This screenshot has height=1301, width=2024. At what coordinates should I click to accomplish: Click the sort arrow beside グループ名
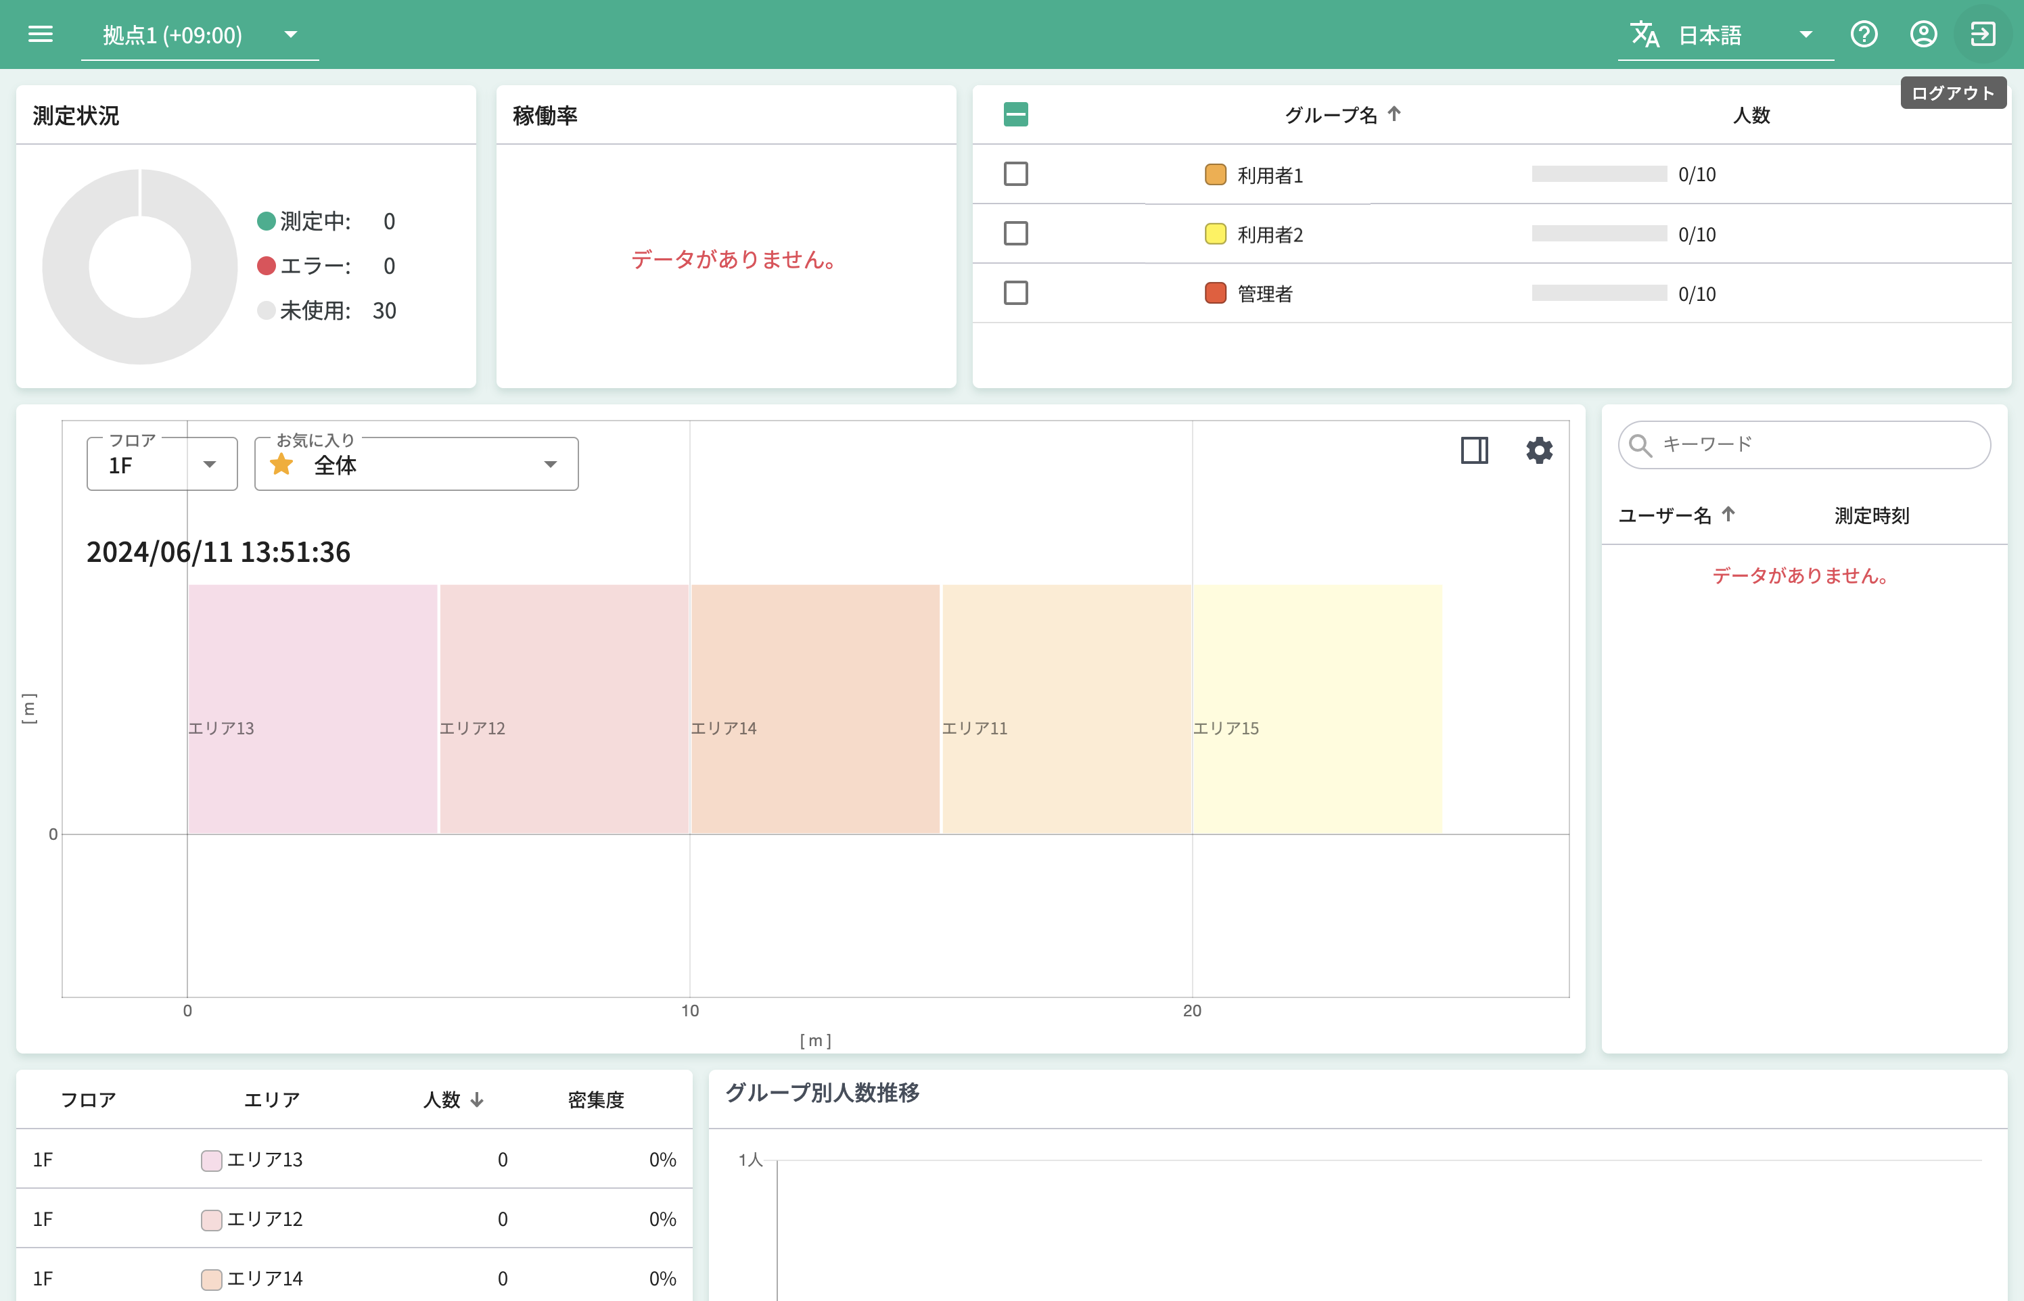pos(1394,113)
